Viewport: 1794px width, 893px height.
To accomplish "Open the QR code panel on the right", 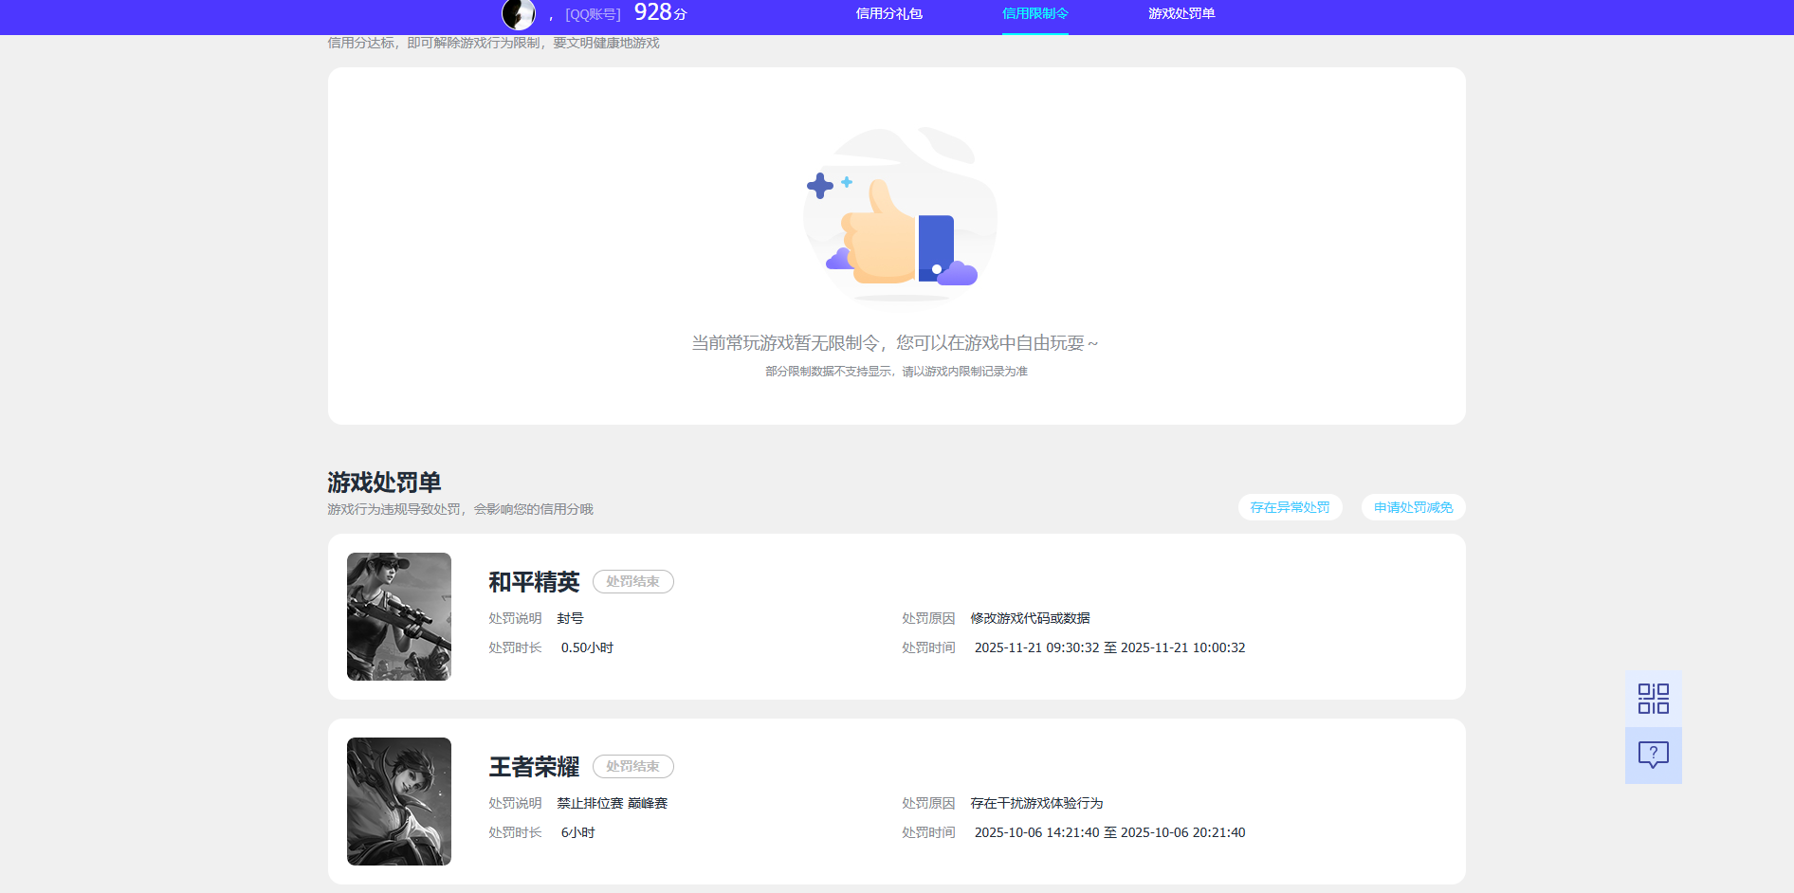I will tap(1653, 698).
